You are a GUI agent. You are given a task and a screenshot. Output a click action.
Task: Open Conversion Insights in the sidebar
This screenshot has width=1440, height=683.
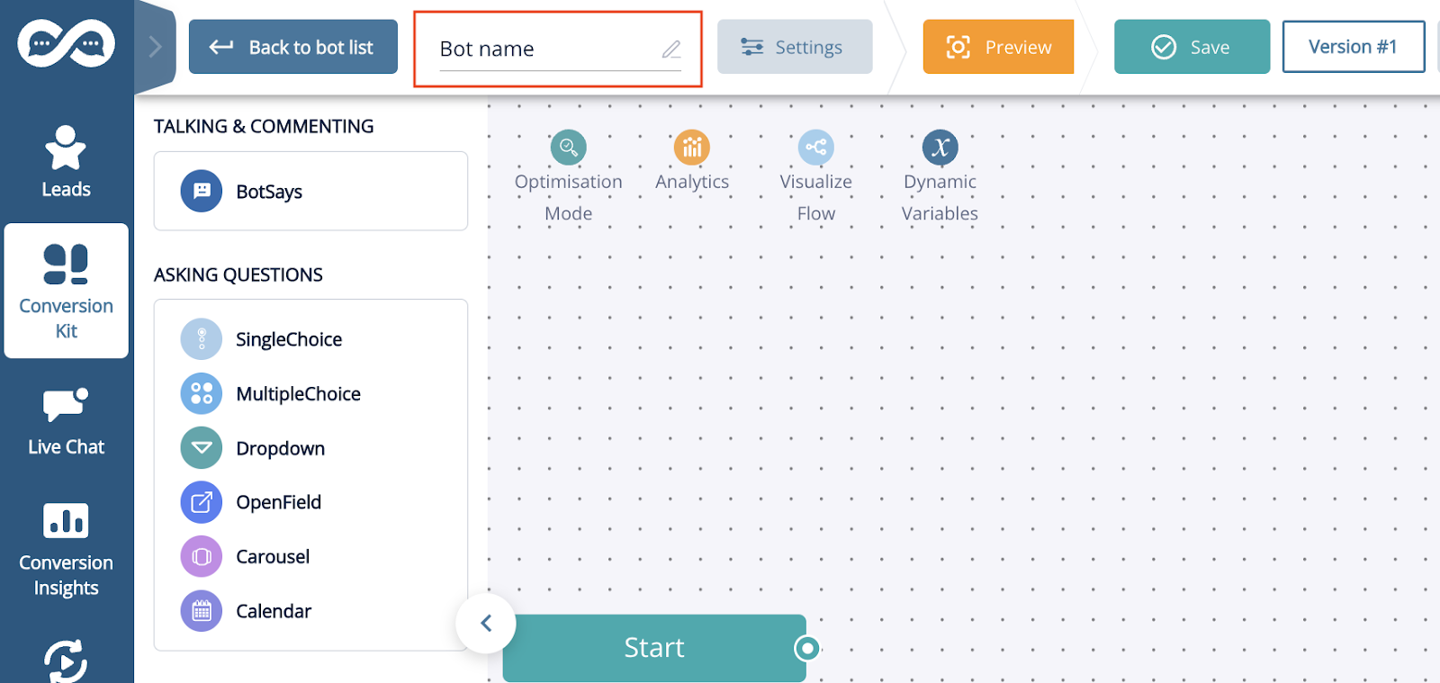click(66, 550)
